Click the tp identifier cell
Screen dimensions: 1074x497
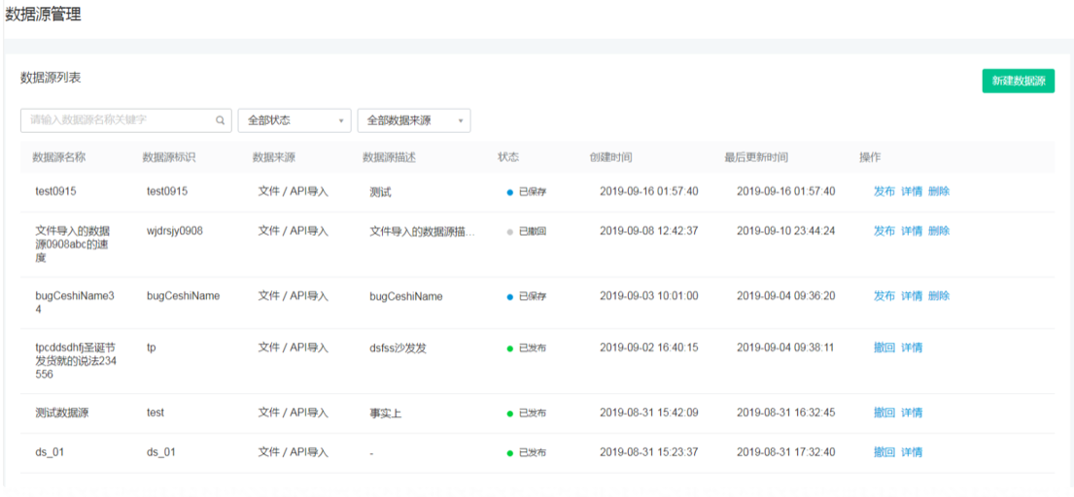tap(152, 348)
